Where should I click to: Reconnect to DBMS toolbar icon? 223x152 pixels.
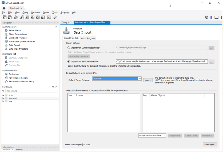pos(55,17)
